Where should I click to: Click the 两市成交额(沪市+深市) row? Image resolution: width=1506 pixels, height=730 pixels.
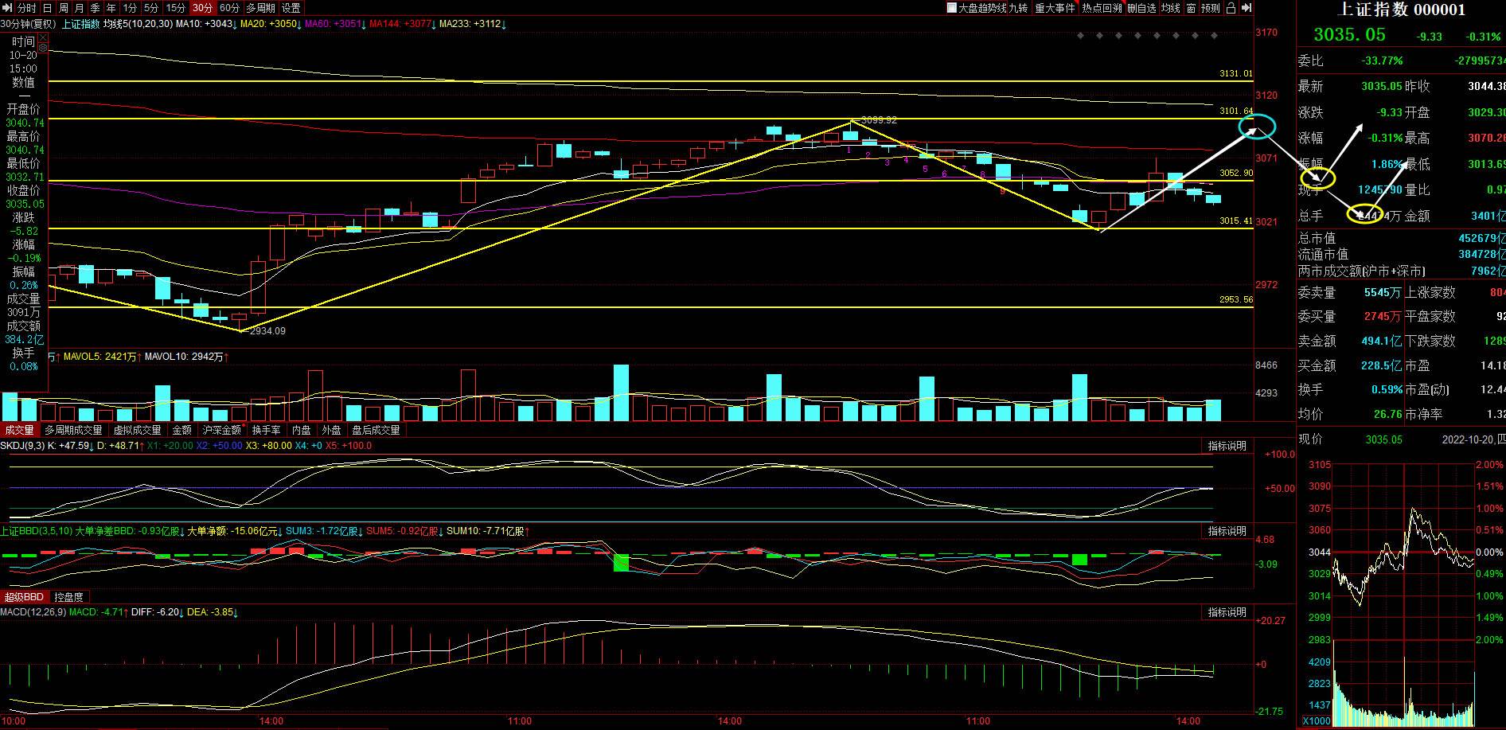tap(1401, 271)
